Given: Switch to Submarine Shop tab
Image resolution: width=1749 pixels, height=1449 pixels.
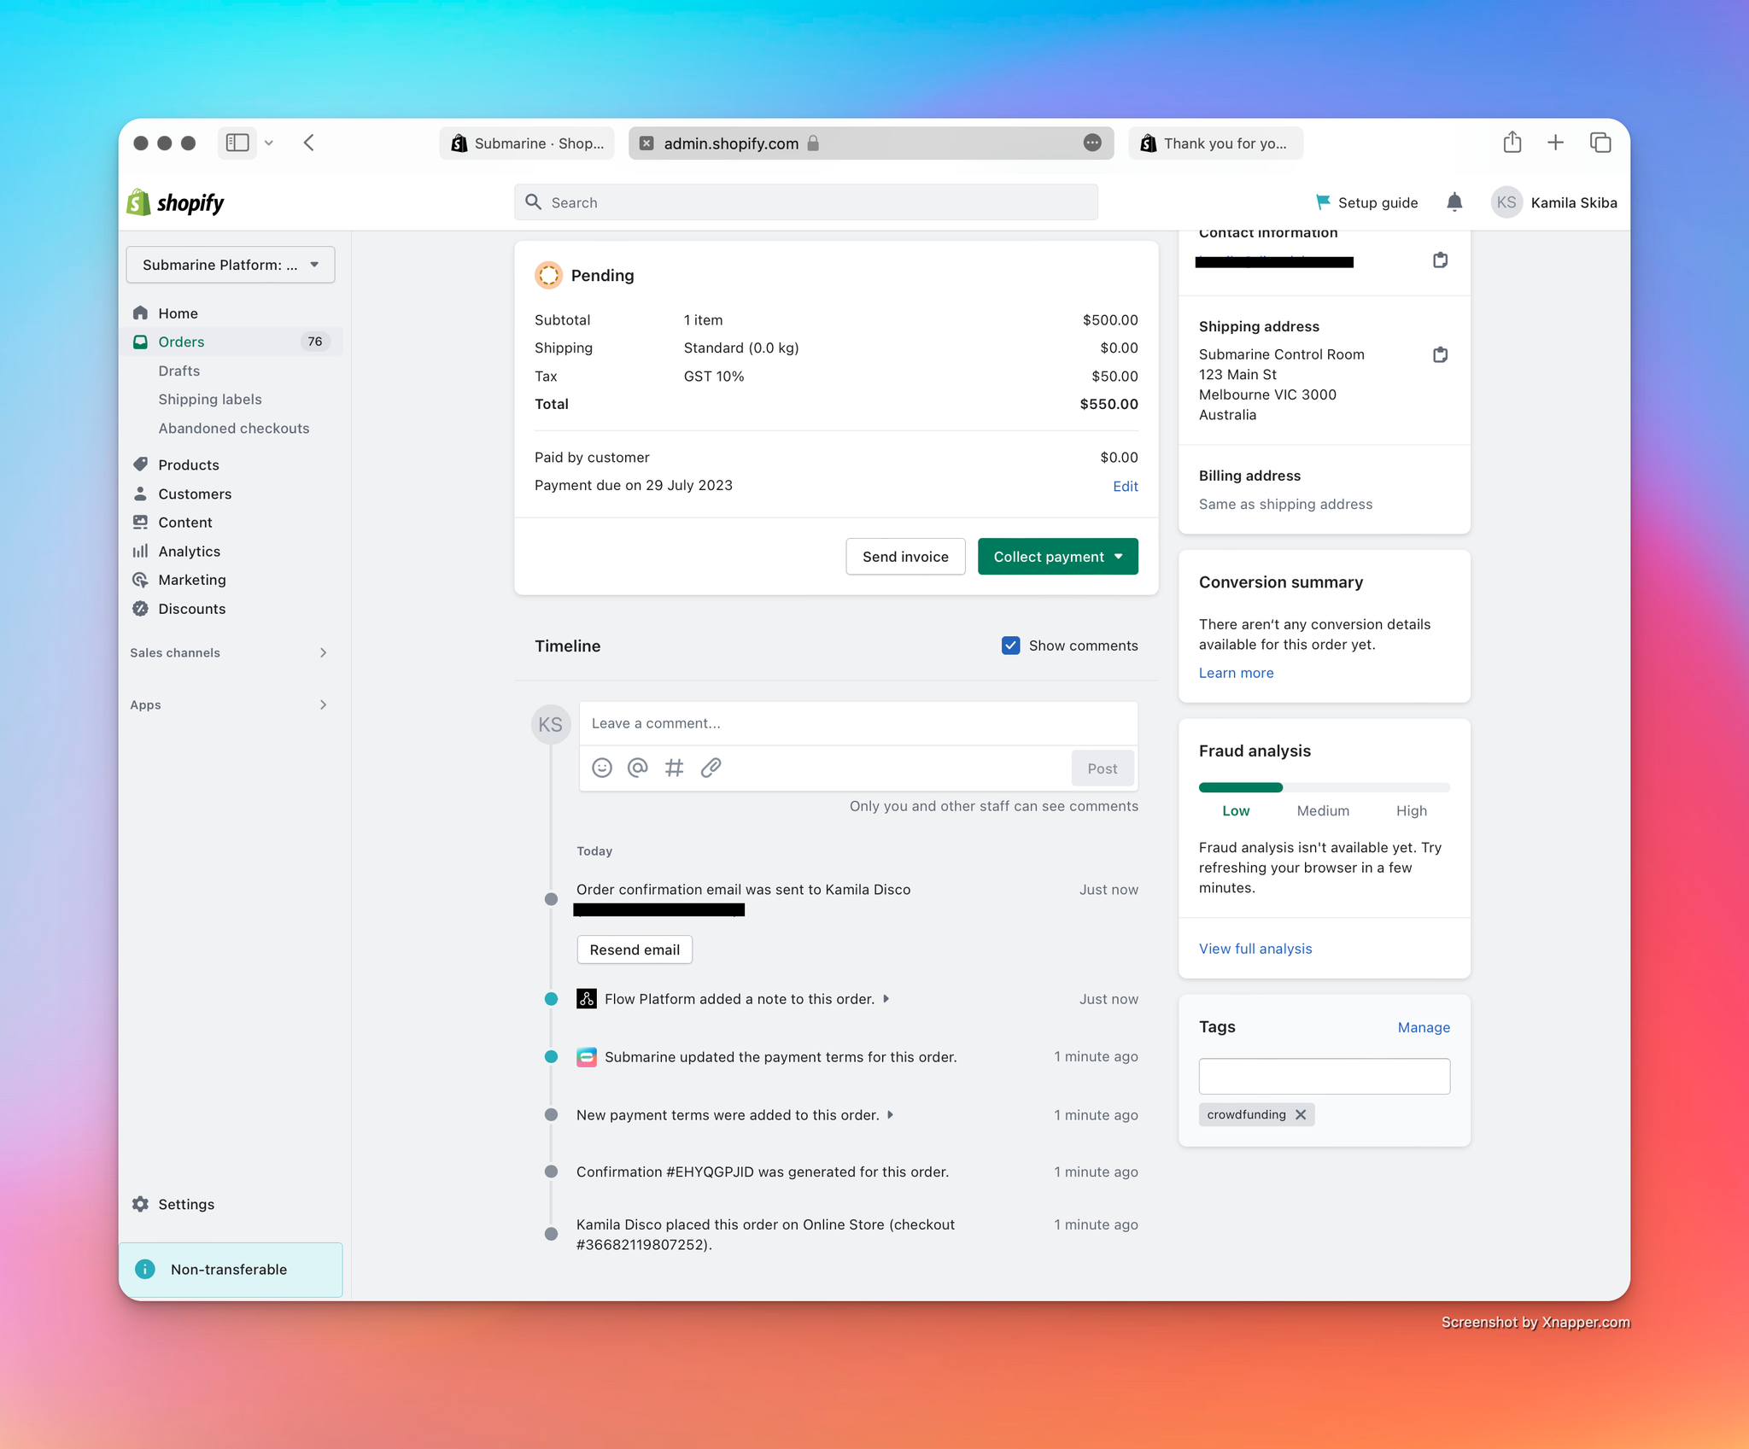Looking at the screenshot, I should click(527, 143).
